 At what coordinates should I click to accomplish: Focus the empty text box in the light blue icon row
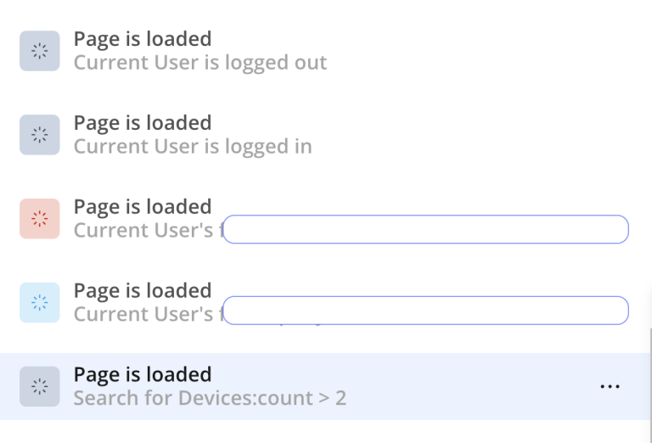426,311
